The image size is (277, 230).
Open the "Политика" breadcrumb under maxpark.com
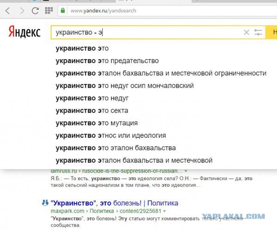point(102,211)
